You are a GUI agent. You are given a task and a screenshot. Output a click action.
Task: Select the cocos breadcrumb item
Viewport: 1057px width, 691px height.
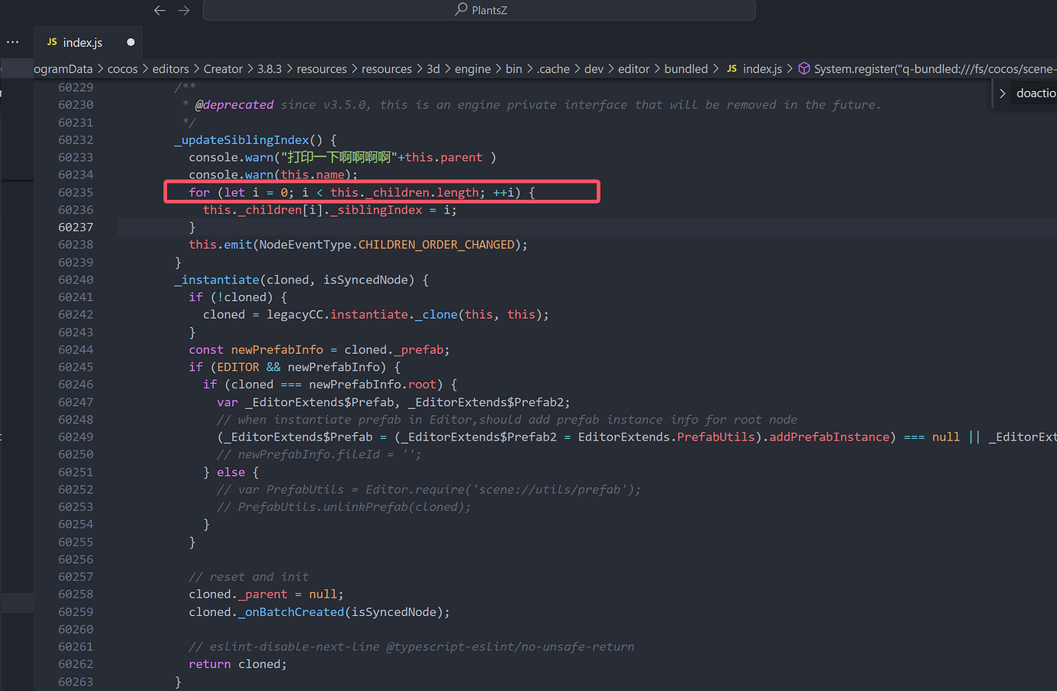123,68
